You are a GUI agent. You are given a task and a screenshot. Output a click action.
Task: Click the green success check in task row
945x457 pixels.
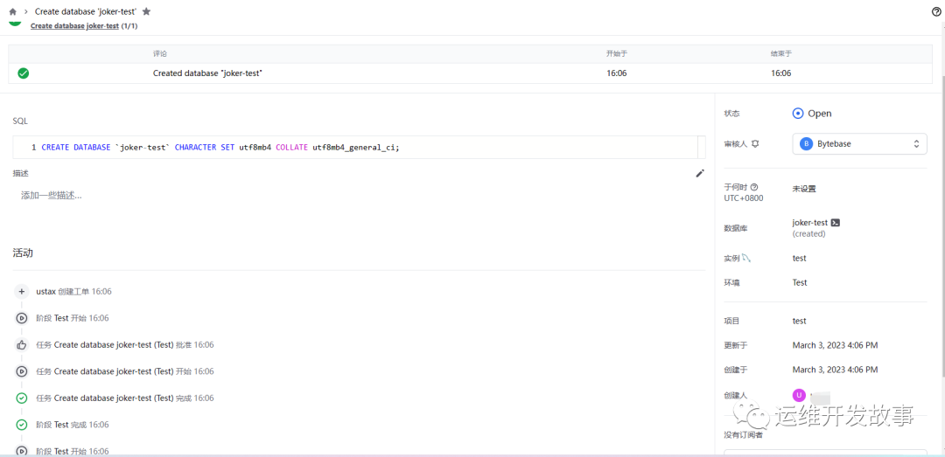click(23, 73)
